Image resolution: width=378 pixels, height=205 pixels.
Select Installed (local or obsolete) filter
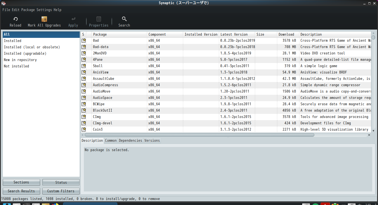pos(41,47)
